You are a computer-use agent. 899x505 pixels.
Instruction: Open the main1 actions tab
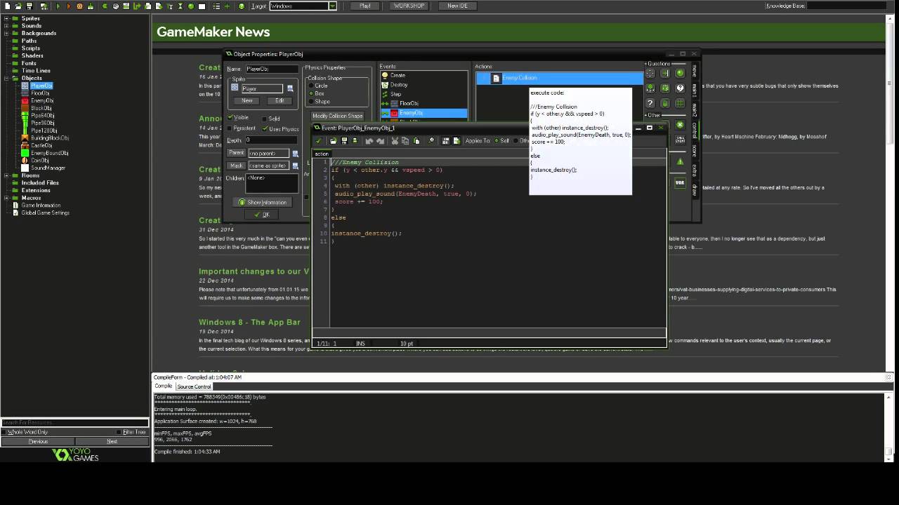pos(695,90)
